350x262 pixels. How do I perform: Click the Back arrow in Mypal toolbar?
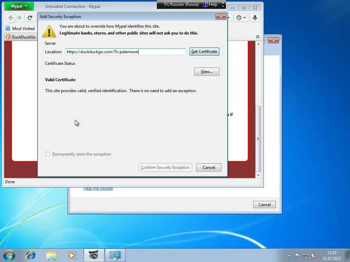pyautogui.click(x=11, y=18)
